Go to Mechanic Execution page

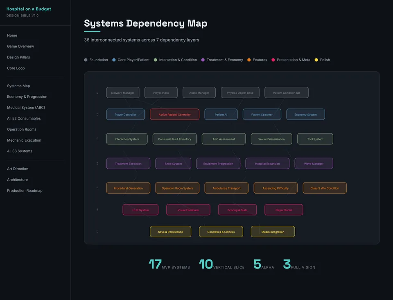point(24,140)
